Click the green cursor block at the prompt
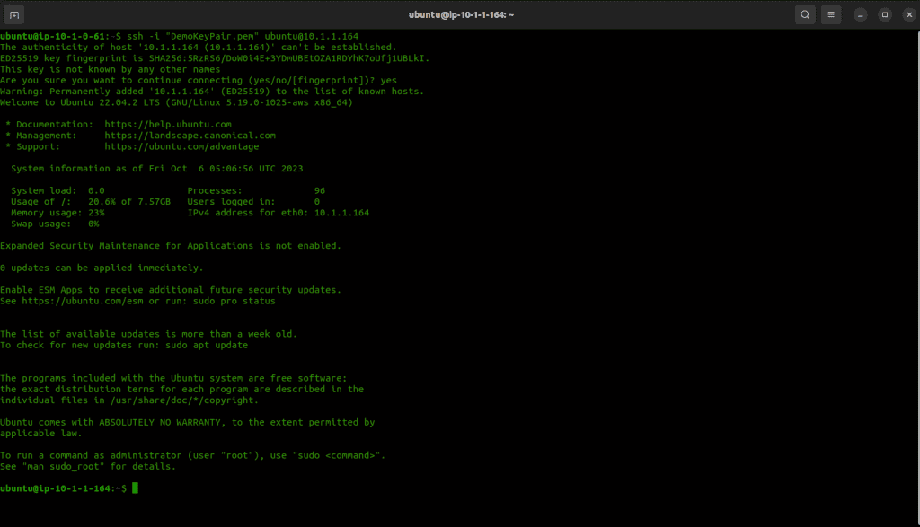 pyautogui.click(x=135, y=488)
